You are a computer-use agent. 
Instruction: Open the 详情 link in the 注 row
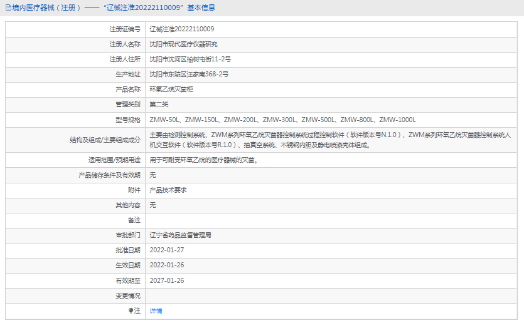(156, 310)
